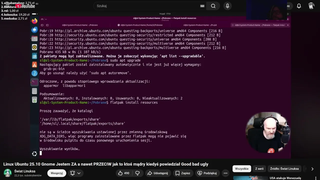320x180 pixels.
Task: Open the Świat Linuksa channel name link
Action: (25, 171)
